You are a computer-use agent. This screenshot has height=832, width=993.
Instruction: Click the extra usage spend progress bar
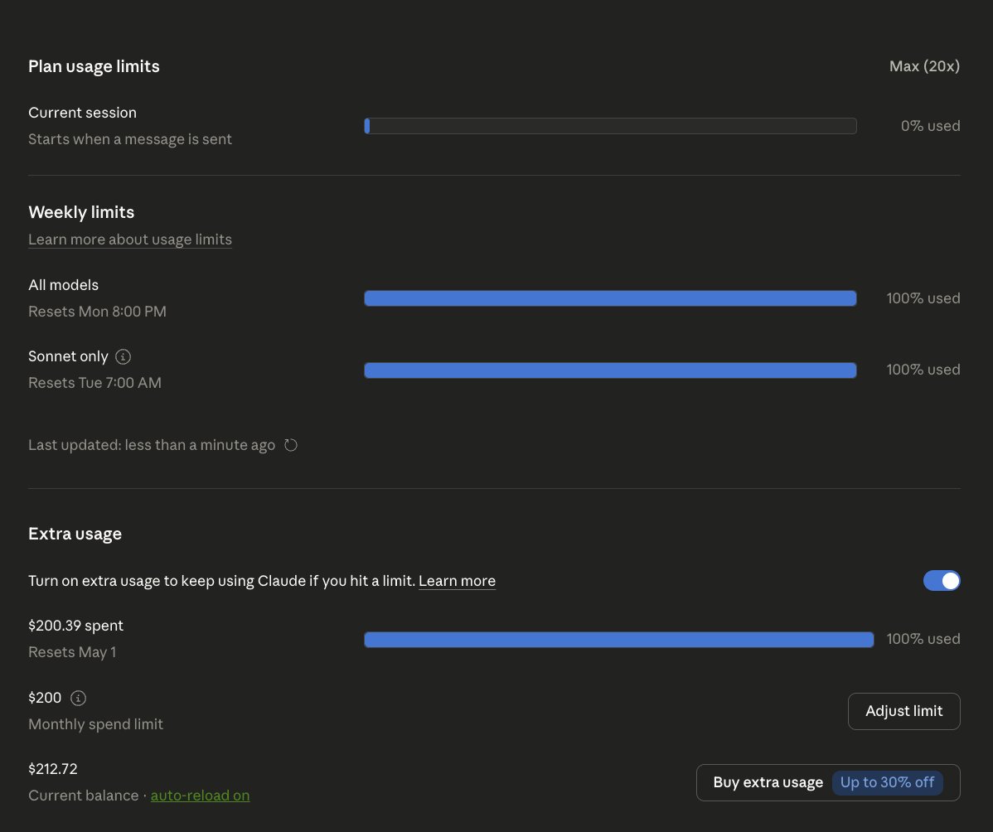click(618, 640)
